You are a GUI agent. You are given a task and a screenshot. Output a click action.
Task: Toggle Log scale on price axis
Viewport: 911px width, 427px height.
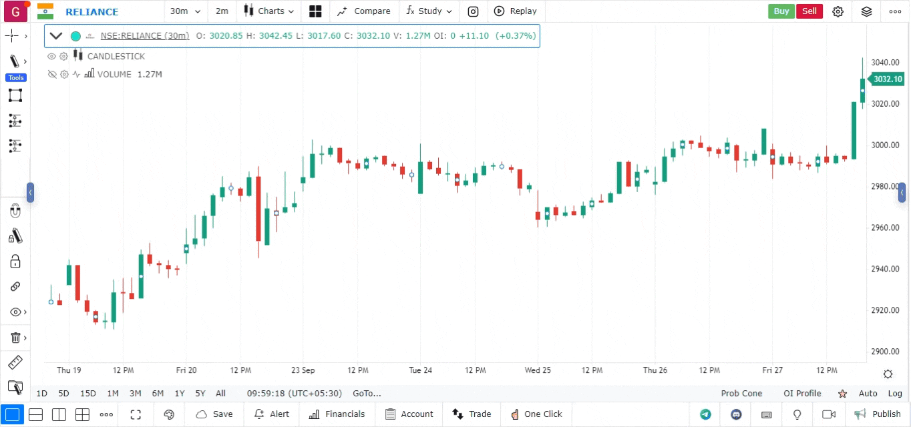(895, 394)
